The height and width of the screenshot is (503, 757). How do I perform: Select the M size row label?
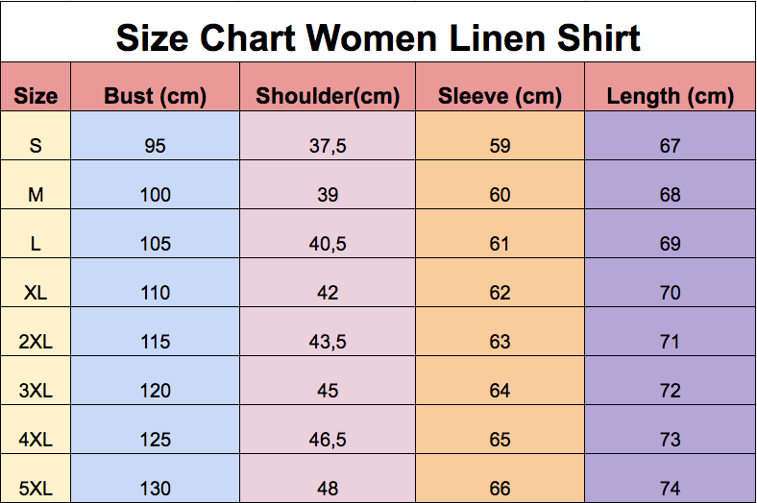click(x=36, y=195)
